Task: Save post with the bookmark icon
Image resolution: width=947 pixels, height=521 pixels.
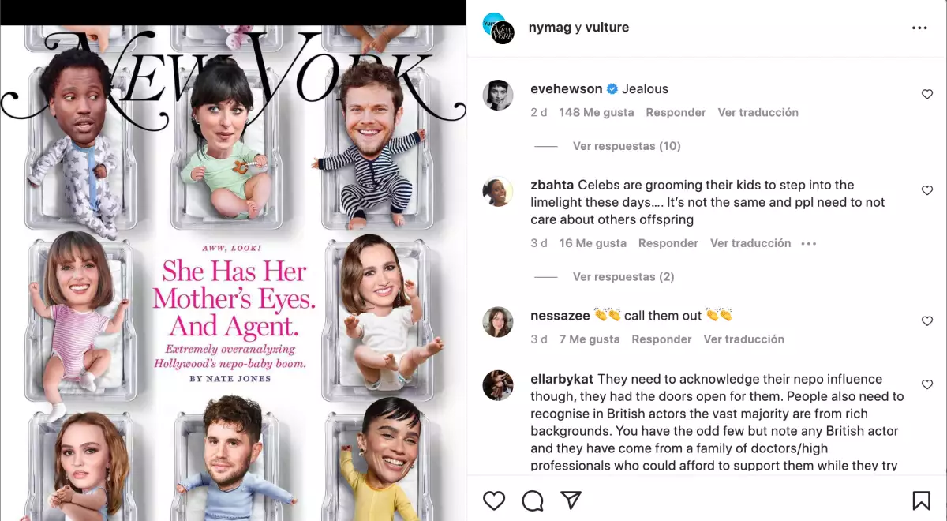Action: pos(921,500)
